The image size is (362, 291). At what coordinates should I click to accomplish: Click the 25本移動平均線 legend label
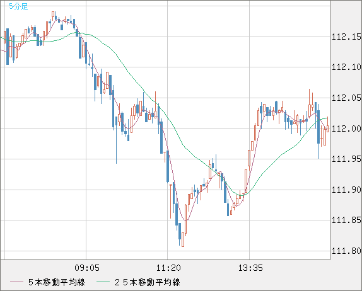[x=148, y=282]
